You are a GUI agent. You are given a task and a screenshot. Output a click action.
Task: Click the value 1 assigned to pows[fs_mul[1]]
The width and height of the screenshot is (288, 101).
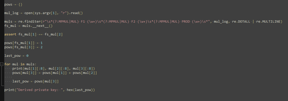click(42, 43)
